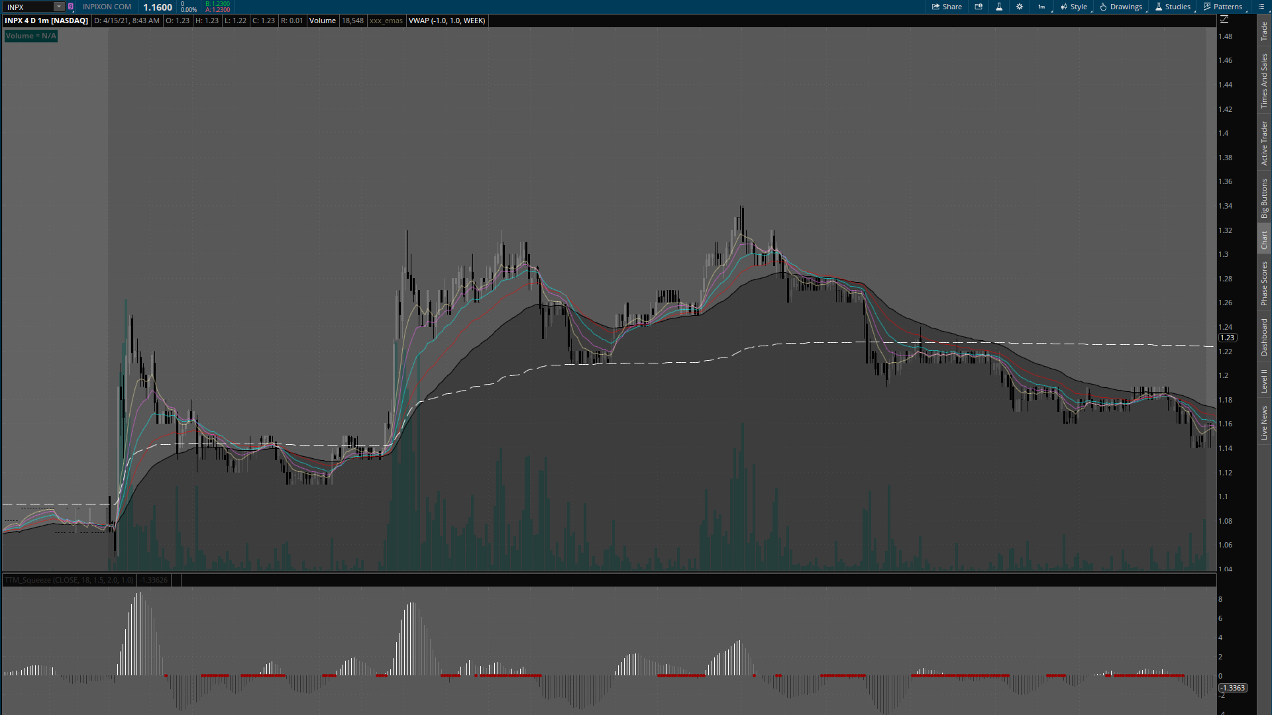This screenshot has height=715, width=1272.
Task: Click the Volume field in chart header
Action: pos(323,21)
